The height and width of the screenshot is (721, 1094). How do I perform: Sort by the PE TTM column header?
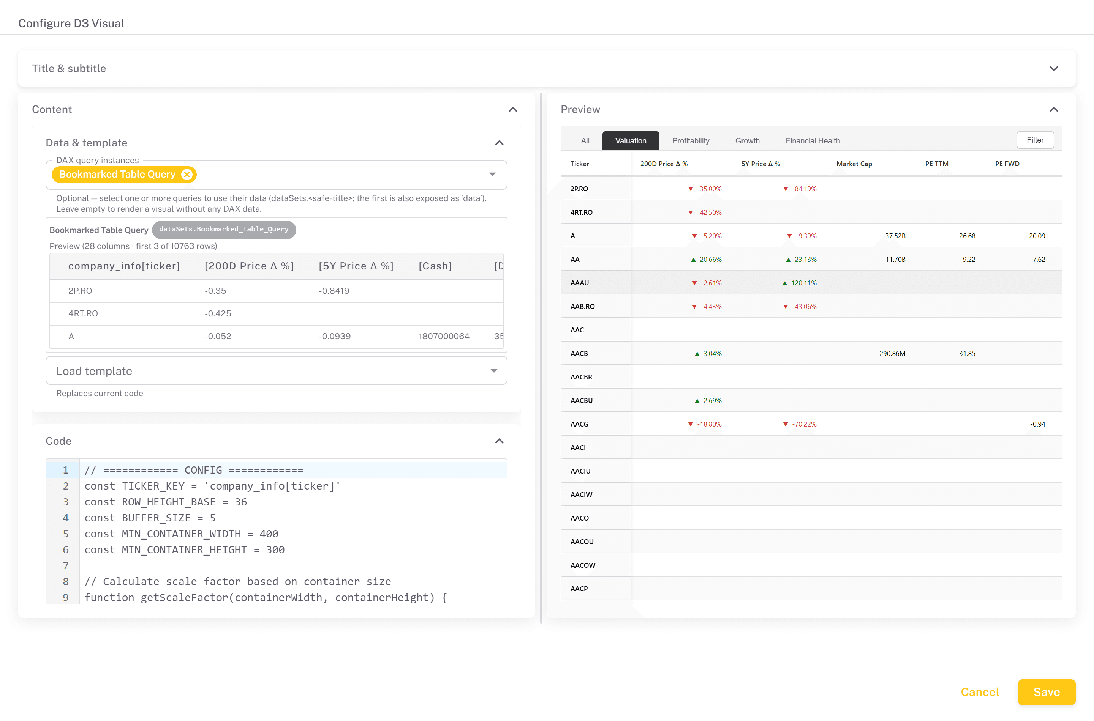point(937,164)
